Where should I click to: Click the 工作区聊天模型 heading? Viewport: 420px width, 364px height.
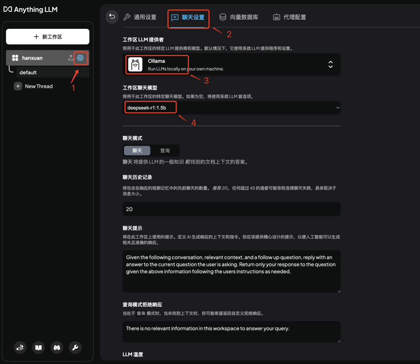coord(140,88)
